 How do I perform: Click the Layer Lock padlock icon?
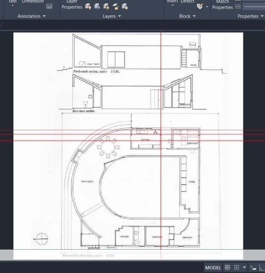click(x=115, y=7)
